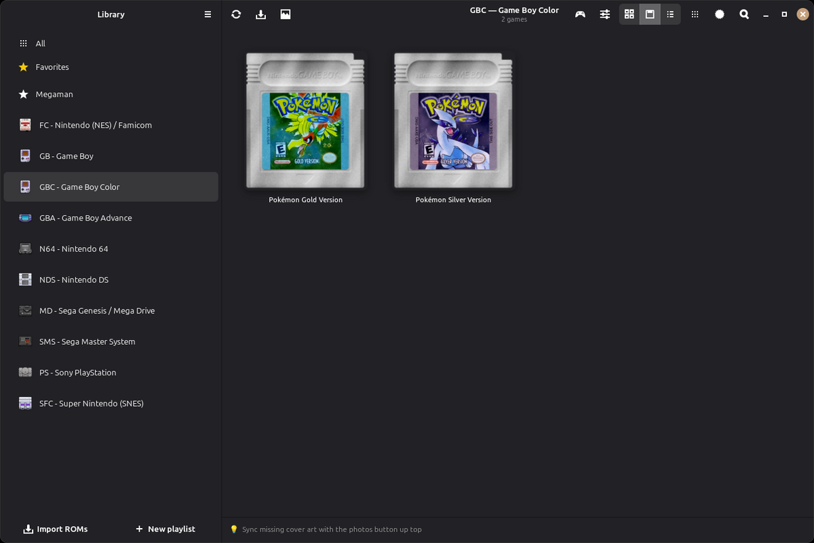Open the gamepad controller settings

point(580,14)
